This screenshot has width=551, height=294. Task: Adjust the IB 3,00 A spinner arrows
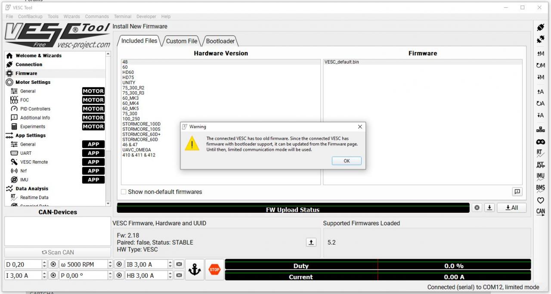click(x=170, y=264)
